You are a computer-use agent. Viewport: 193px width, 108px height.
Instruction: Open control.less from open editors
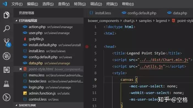tap(48, 99)
